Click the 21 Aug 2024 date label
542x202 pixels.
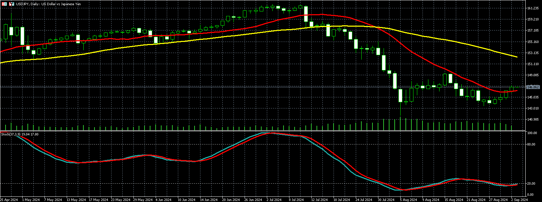[x=476, y=200]
